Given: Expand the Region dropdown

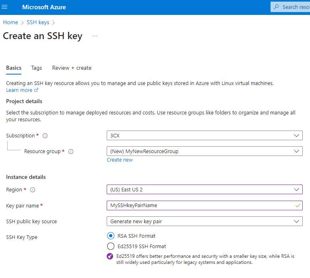Looking at the screenshot, I should pyautogui.click(x=205, y=189).
